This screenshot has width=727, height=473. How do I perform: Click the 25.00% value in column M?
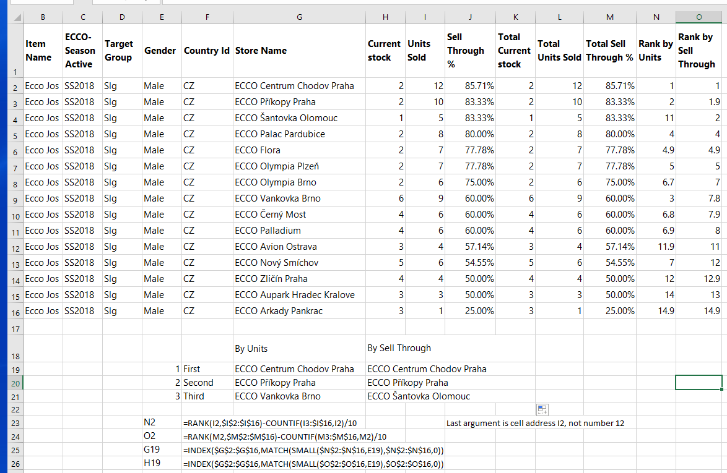click(610, 311)
